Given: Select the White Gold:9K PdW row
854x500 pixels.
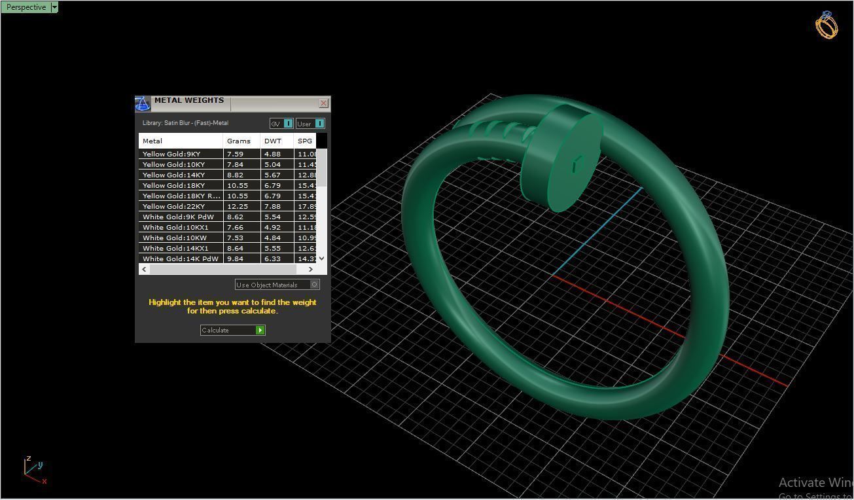Looking at the screenshot, I should tap(227, 217).
